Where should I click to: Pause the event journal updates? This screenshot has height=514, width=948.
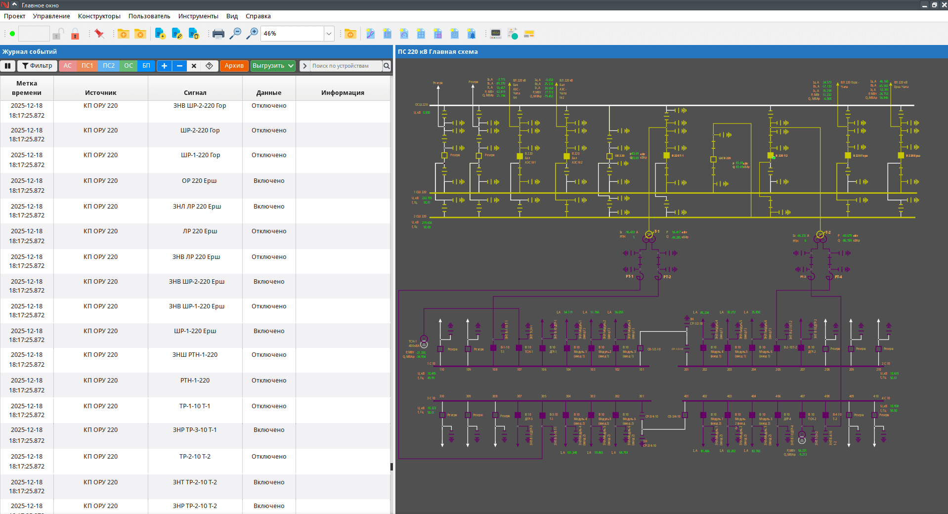coord(8,66)
